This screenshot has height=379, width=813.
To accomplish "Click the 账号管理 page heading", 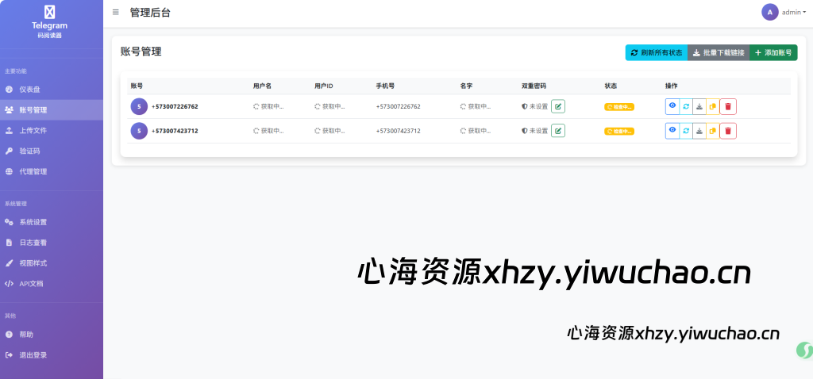I will [x=141, y=52].
